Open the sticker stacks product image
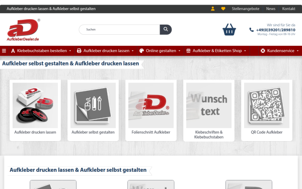Viewport: 302px width, 189px height. click(x=35, y=105)
